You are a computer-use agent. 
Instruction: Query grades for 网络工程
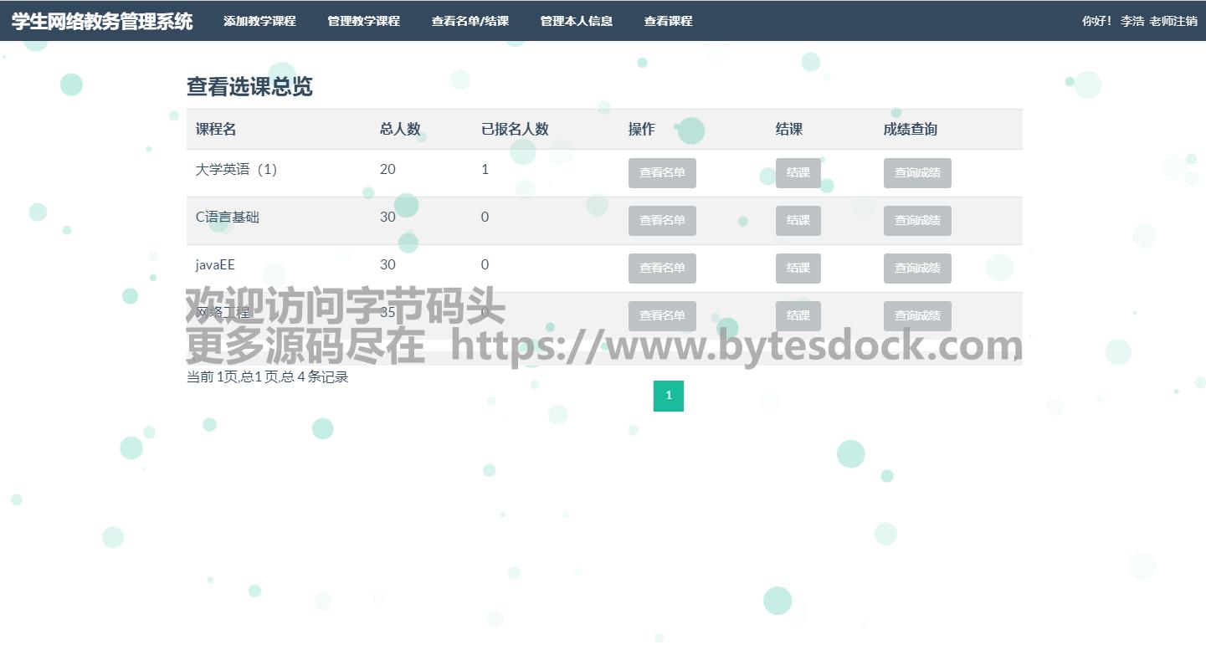[917, 316]
